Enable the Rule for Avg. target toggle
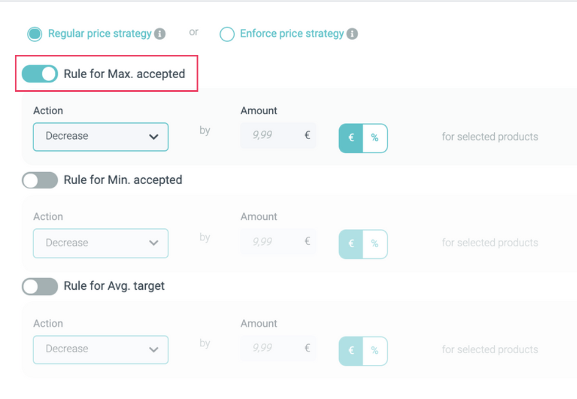 click(x=40, y=286)
